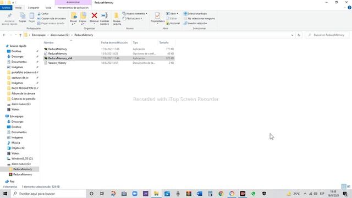Click the taskbar search box
Viewport: 352px width, 198px height.
coord(48,194)
